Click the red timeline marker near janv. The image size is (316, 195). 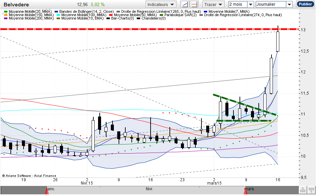pos(47,191)
